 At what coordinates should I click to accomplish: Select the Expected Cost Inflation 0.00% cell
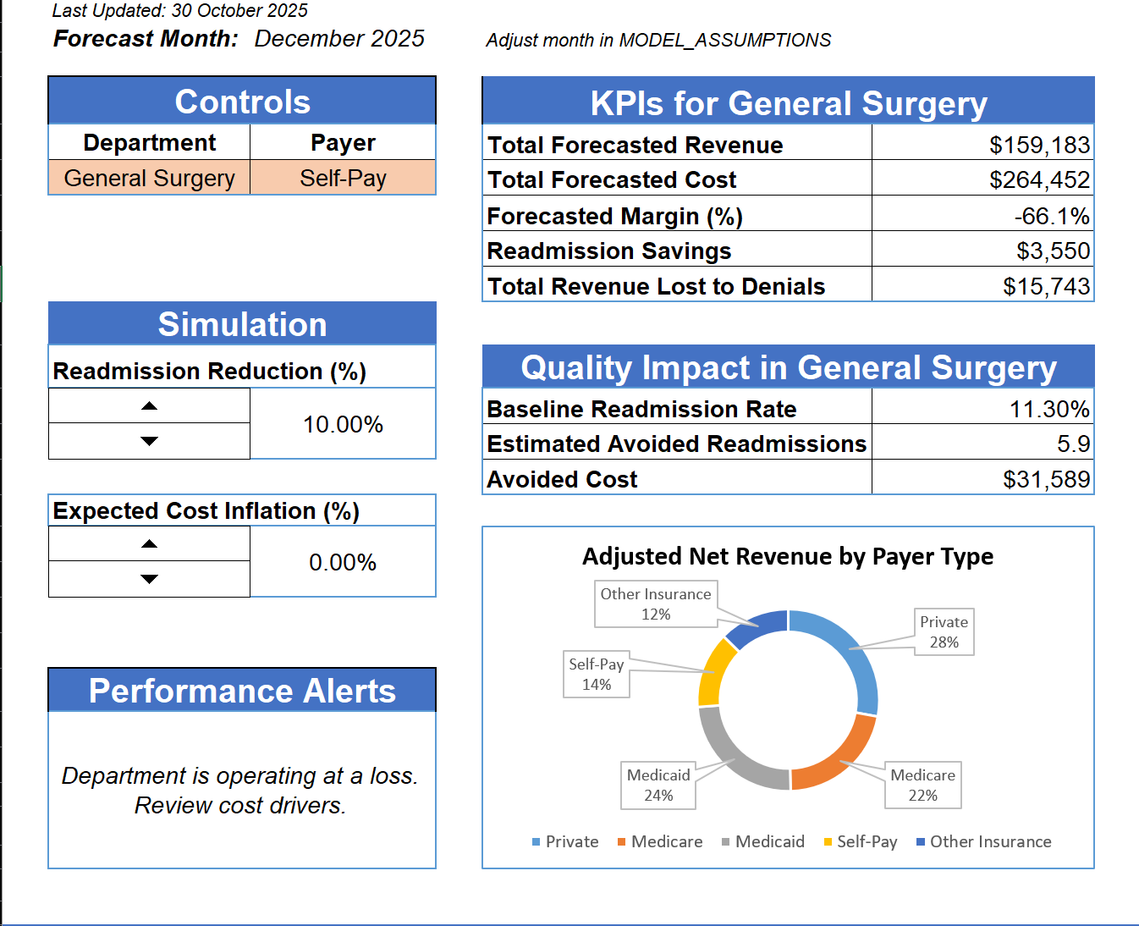(343, 562)
